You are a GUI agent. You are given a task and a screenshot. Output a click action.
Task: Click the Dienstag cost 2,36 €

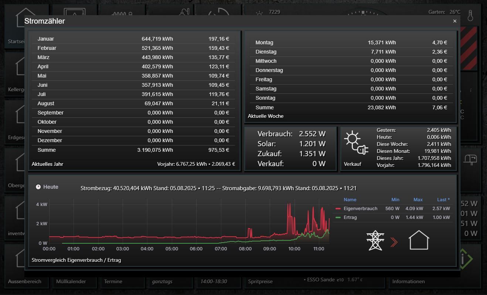coord(440,52)
